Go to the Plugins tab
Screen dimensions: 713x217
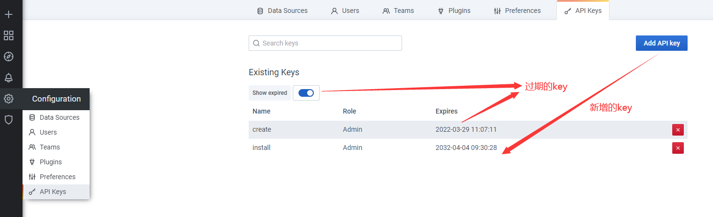(x=454, y=11)
